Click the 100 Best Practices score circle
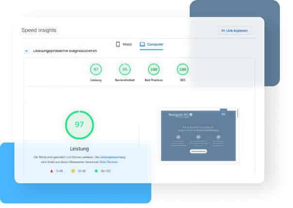The height and width of the screenshot is (208, 293). click(154, 69)
